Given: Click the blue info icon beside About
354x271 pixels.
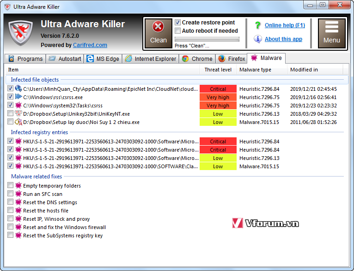Looking at the screenshot, I should pos(257,39).
